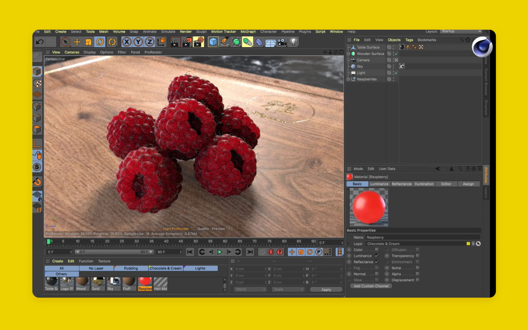Toggle the Y axis lock icon
The height and width of the screenshot is (330, 528).
click(x=138, y=42)
